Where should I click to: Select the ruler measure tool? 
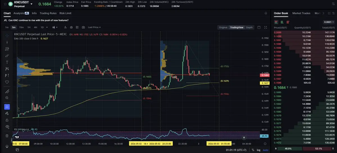(7, 91)
